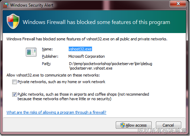Close the Windows Security Alert dialog

[178, 3]
